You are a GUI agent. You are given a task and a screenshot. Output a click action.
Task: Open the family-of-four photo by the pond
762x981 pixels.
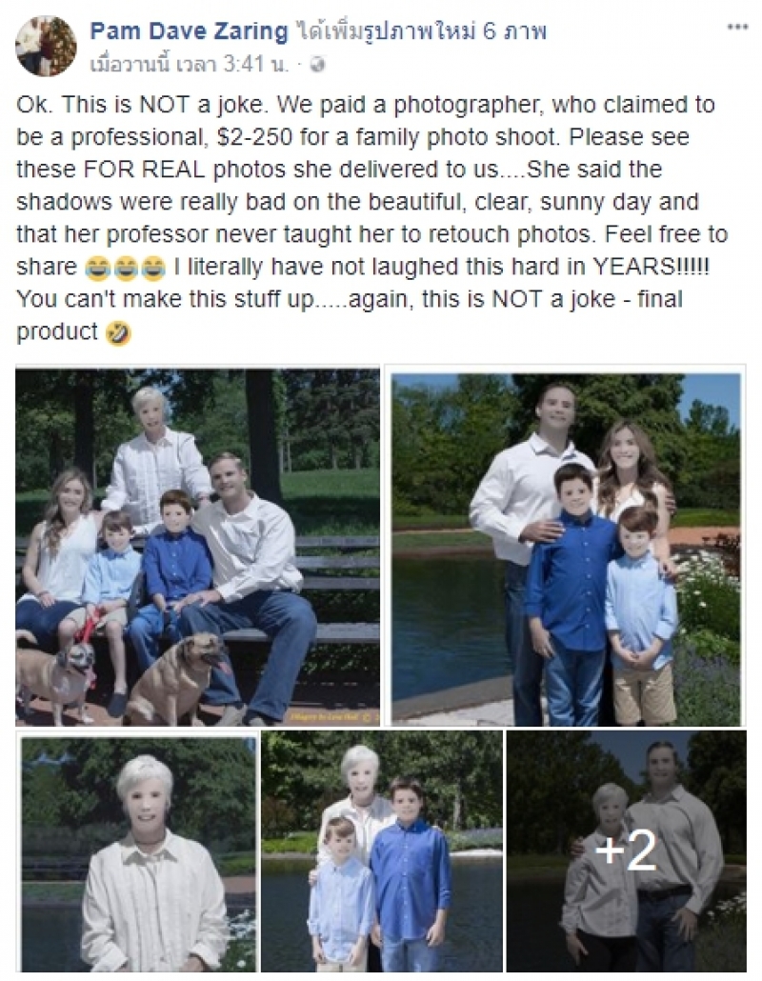pos(566,550)
